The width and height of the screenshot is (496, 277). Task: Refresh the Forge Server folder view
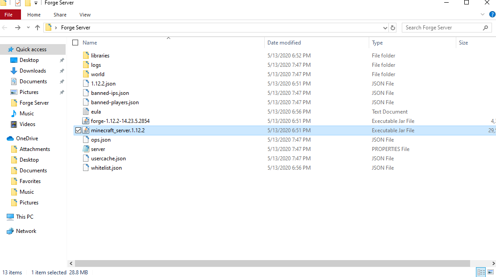[x=393, y=28]
